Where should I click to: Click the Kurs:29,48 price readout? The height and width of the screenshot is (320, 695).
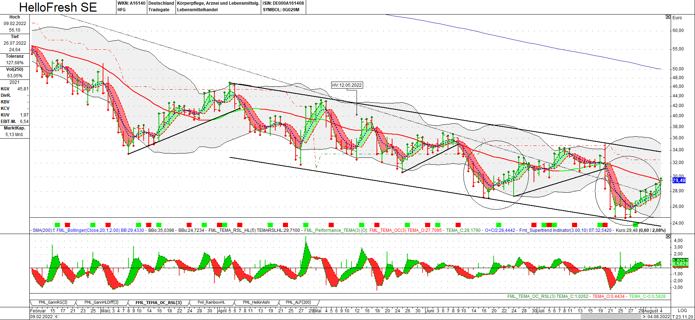627,230
